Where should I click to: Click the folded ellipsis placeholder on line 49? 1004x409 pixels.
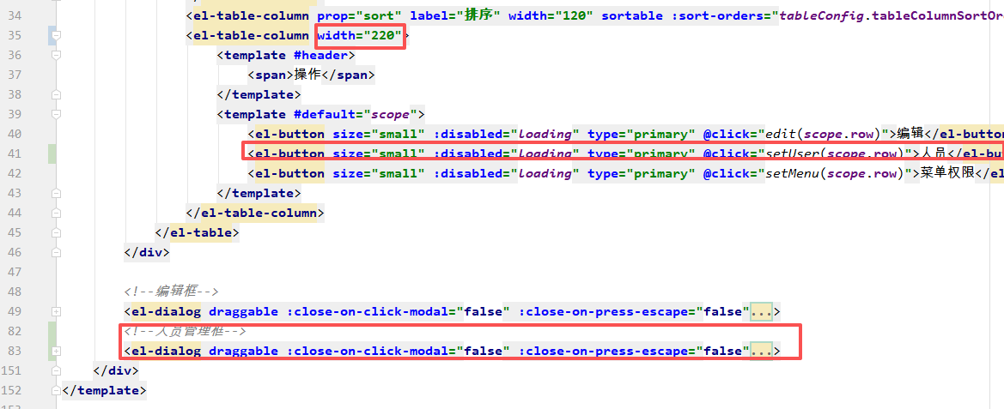[760, 311]
